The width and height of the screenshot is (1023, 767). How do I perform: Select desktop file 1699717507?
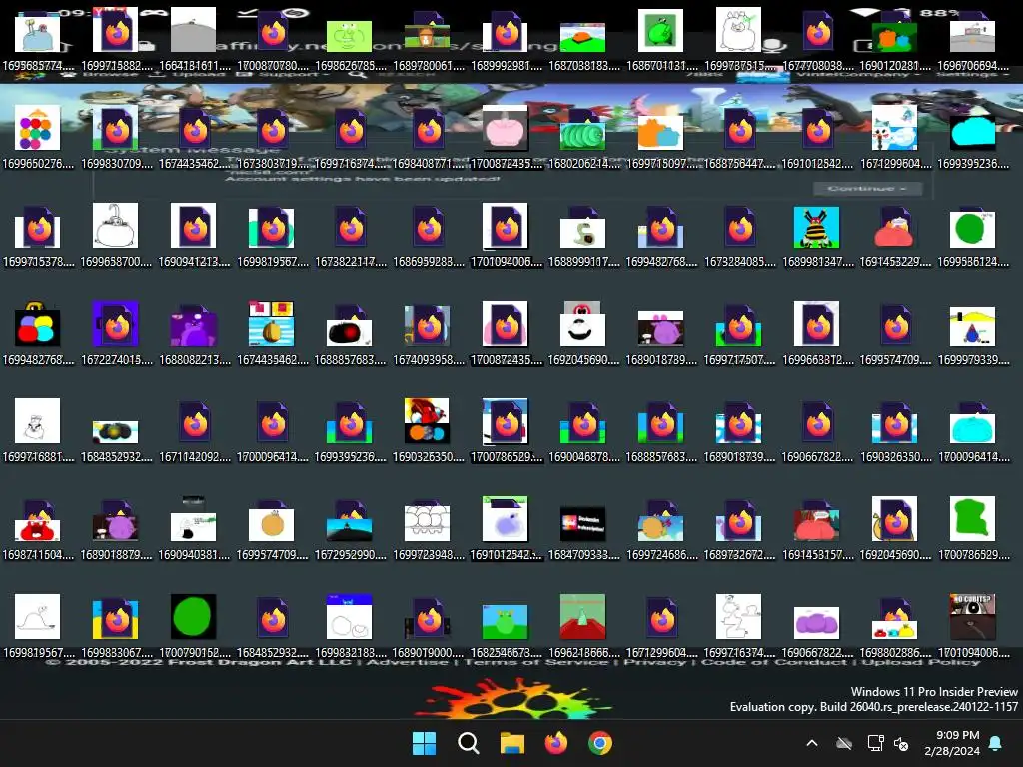(740, 334)
